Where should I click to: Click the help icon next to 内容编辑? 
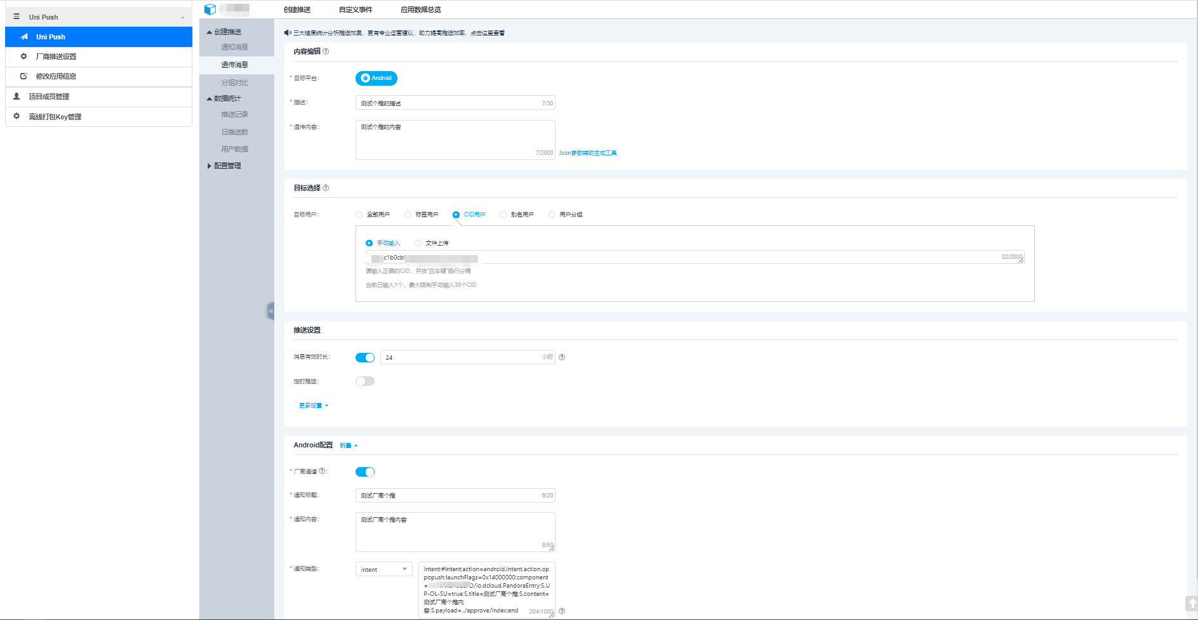click(x=326, y=51)
